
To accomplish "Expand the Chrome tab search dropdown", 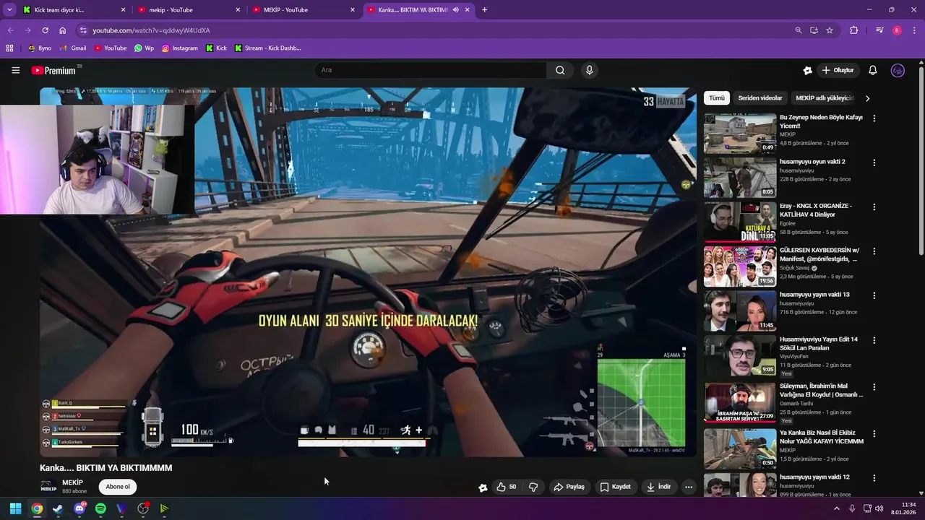I will [9, 10].
